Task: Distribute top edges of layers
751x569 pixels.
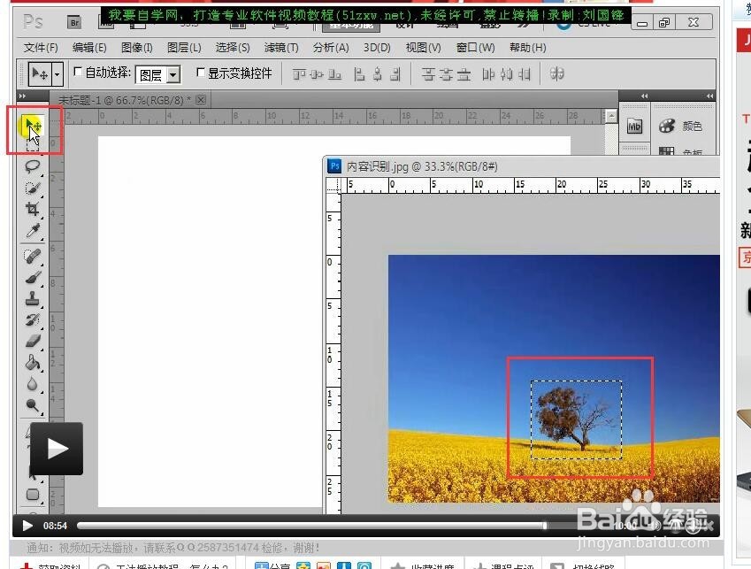Action: pos(428,74)
